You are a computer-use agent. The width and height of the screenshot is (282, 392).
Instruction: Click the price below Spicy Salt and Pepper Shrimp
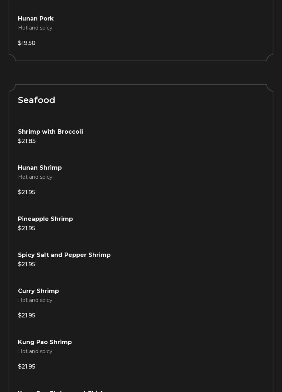pos(27,264)
